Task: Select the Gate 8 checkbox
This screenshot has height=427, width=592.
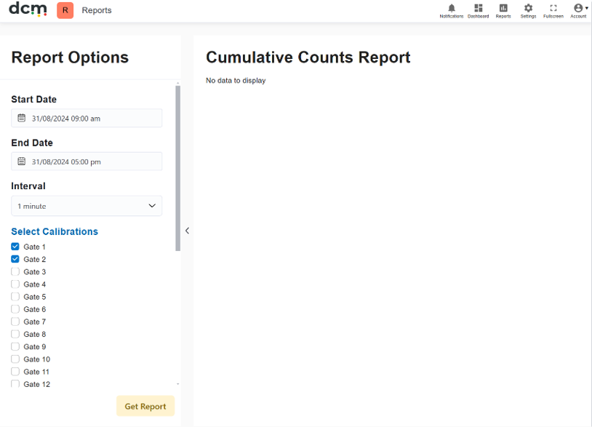Action: click(15, 334)
